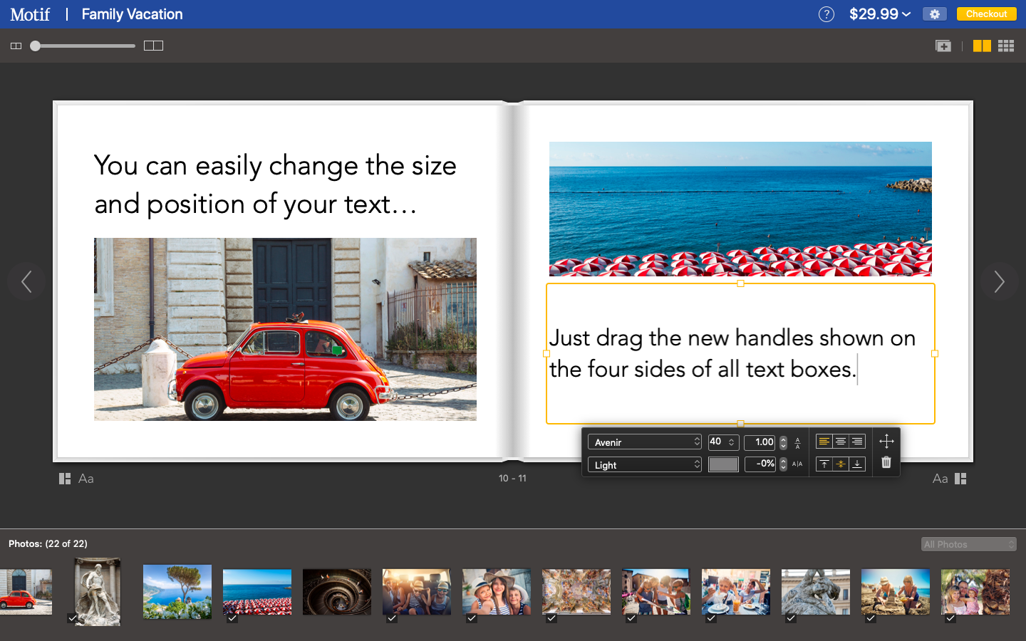Open the All Photos filter dropdown
Screen dimensions: 1026x641
click(968, 543)
